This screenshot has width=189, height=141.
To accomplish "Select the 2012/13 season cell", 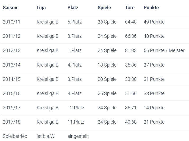I will 11,50.
